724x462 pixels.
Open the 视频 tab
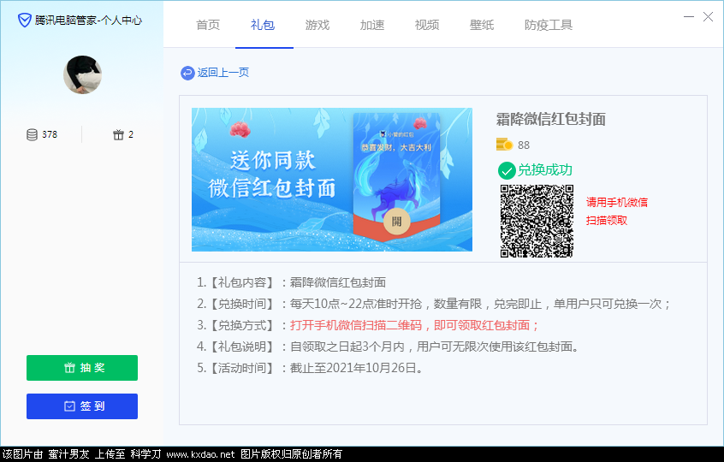coord(427,25)
